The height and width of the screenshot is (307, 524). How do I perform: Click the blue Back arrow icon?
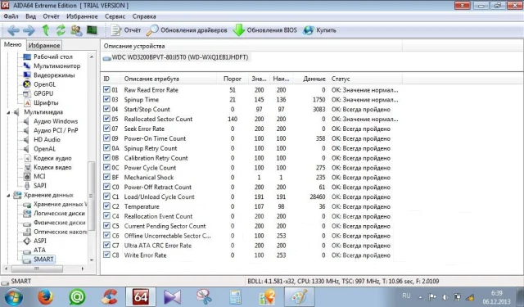pos(13,30)
